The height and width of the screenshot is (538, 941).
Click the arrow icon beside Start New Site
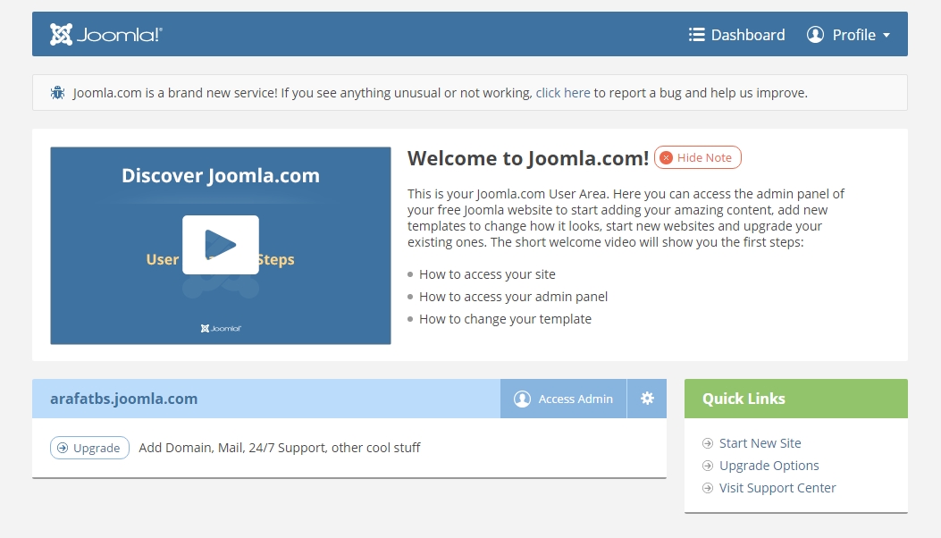pos(709,443)
